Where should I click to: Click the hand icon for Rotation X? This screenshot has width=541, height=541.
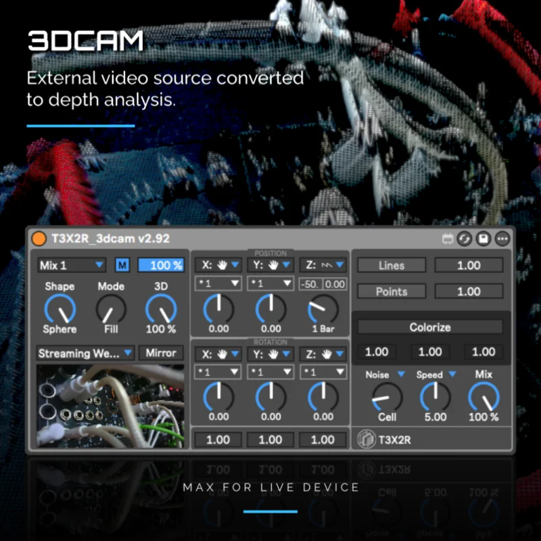pos(222,354)
